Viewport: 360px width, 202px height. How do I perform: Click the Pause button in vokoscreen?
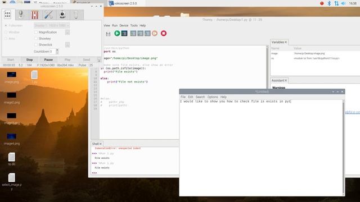(48, 60)
